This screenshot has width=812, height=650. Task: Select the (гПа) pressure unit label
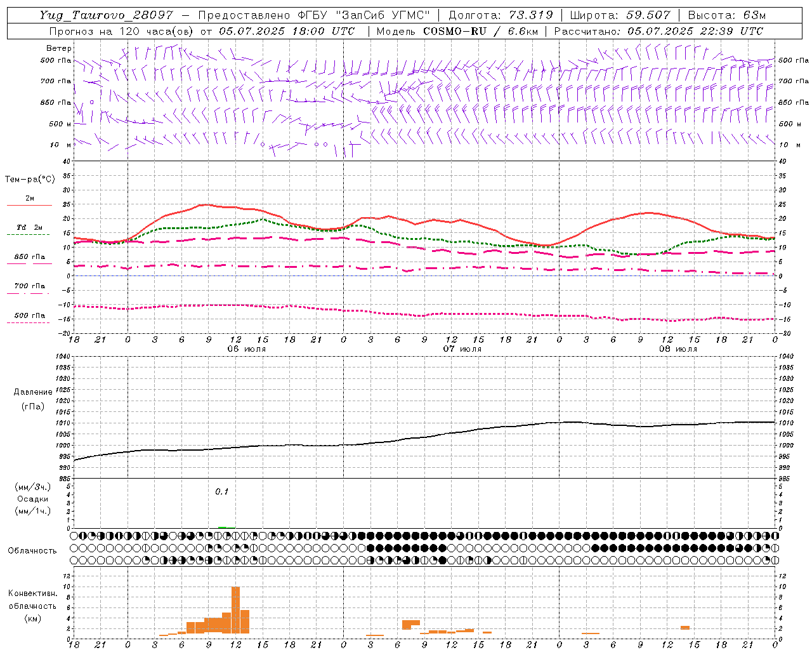point(33,406)
